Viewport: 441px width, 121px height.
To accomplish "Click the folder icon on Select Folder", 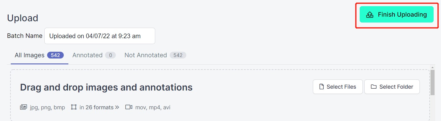I will coord(374,87).
